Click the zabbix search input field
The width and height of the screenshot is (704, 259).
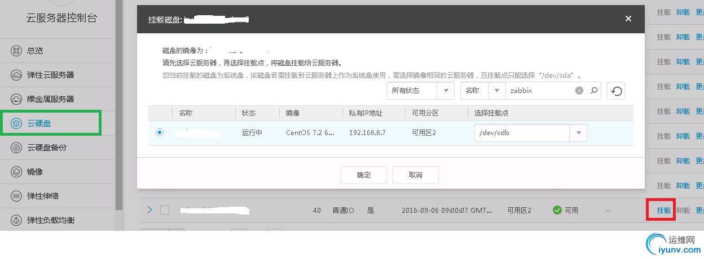pos(540,91)
